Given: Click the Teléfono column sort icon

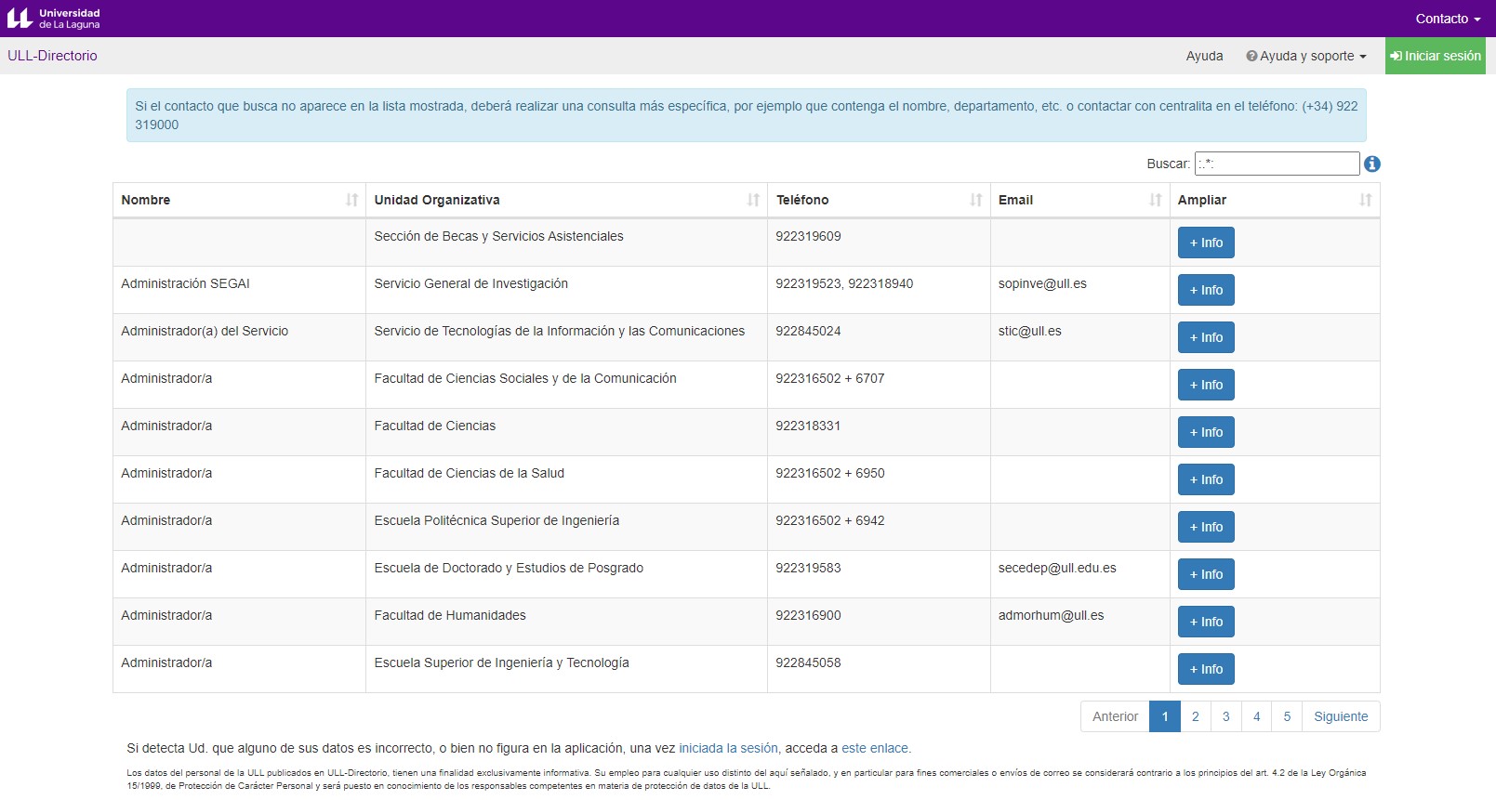Looking at the screenshot, I should (975, 200).
